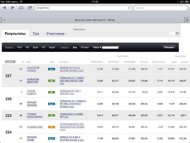Image resolution: width=190 pixels, height=143 pixels.
Task: Open pilot МИЛАЕВ ЮРИЙ link
Action: 32,139
